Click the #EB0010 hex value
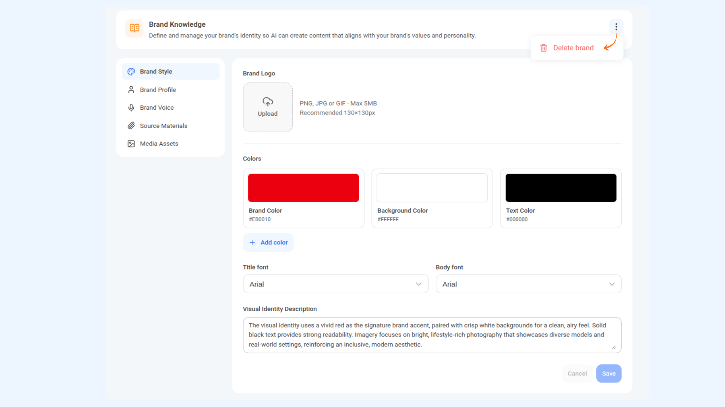 point(259,219)
